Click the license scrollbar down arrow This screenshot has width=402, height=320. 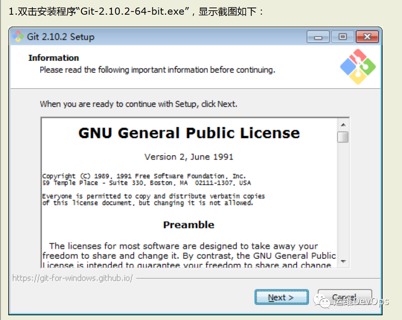click(343, 262)
